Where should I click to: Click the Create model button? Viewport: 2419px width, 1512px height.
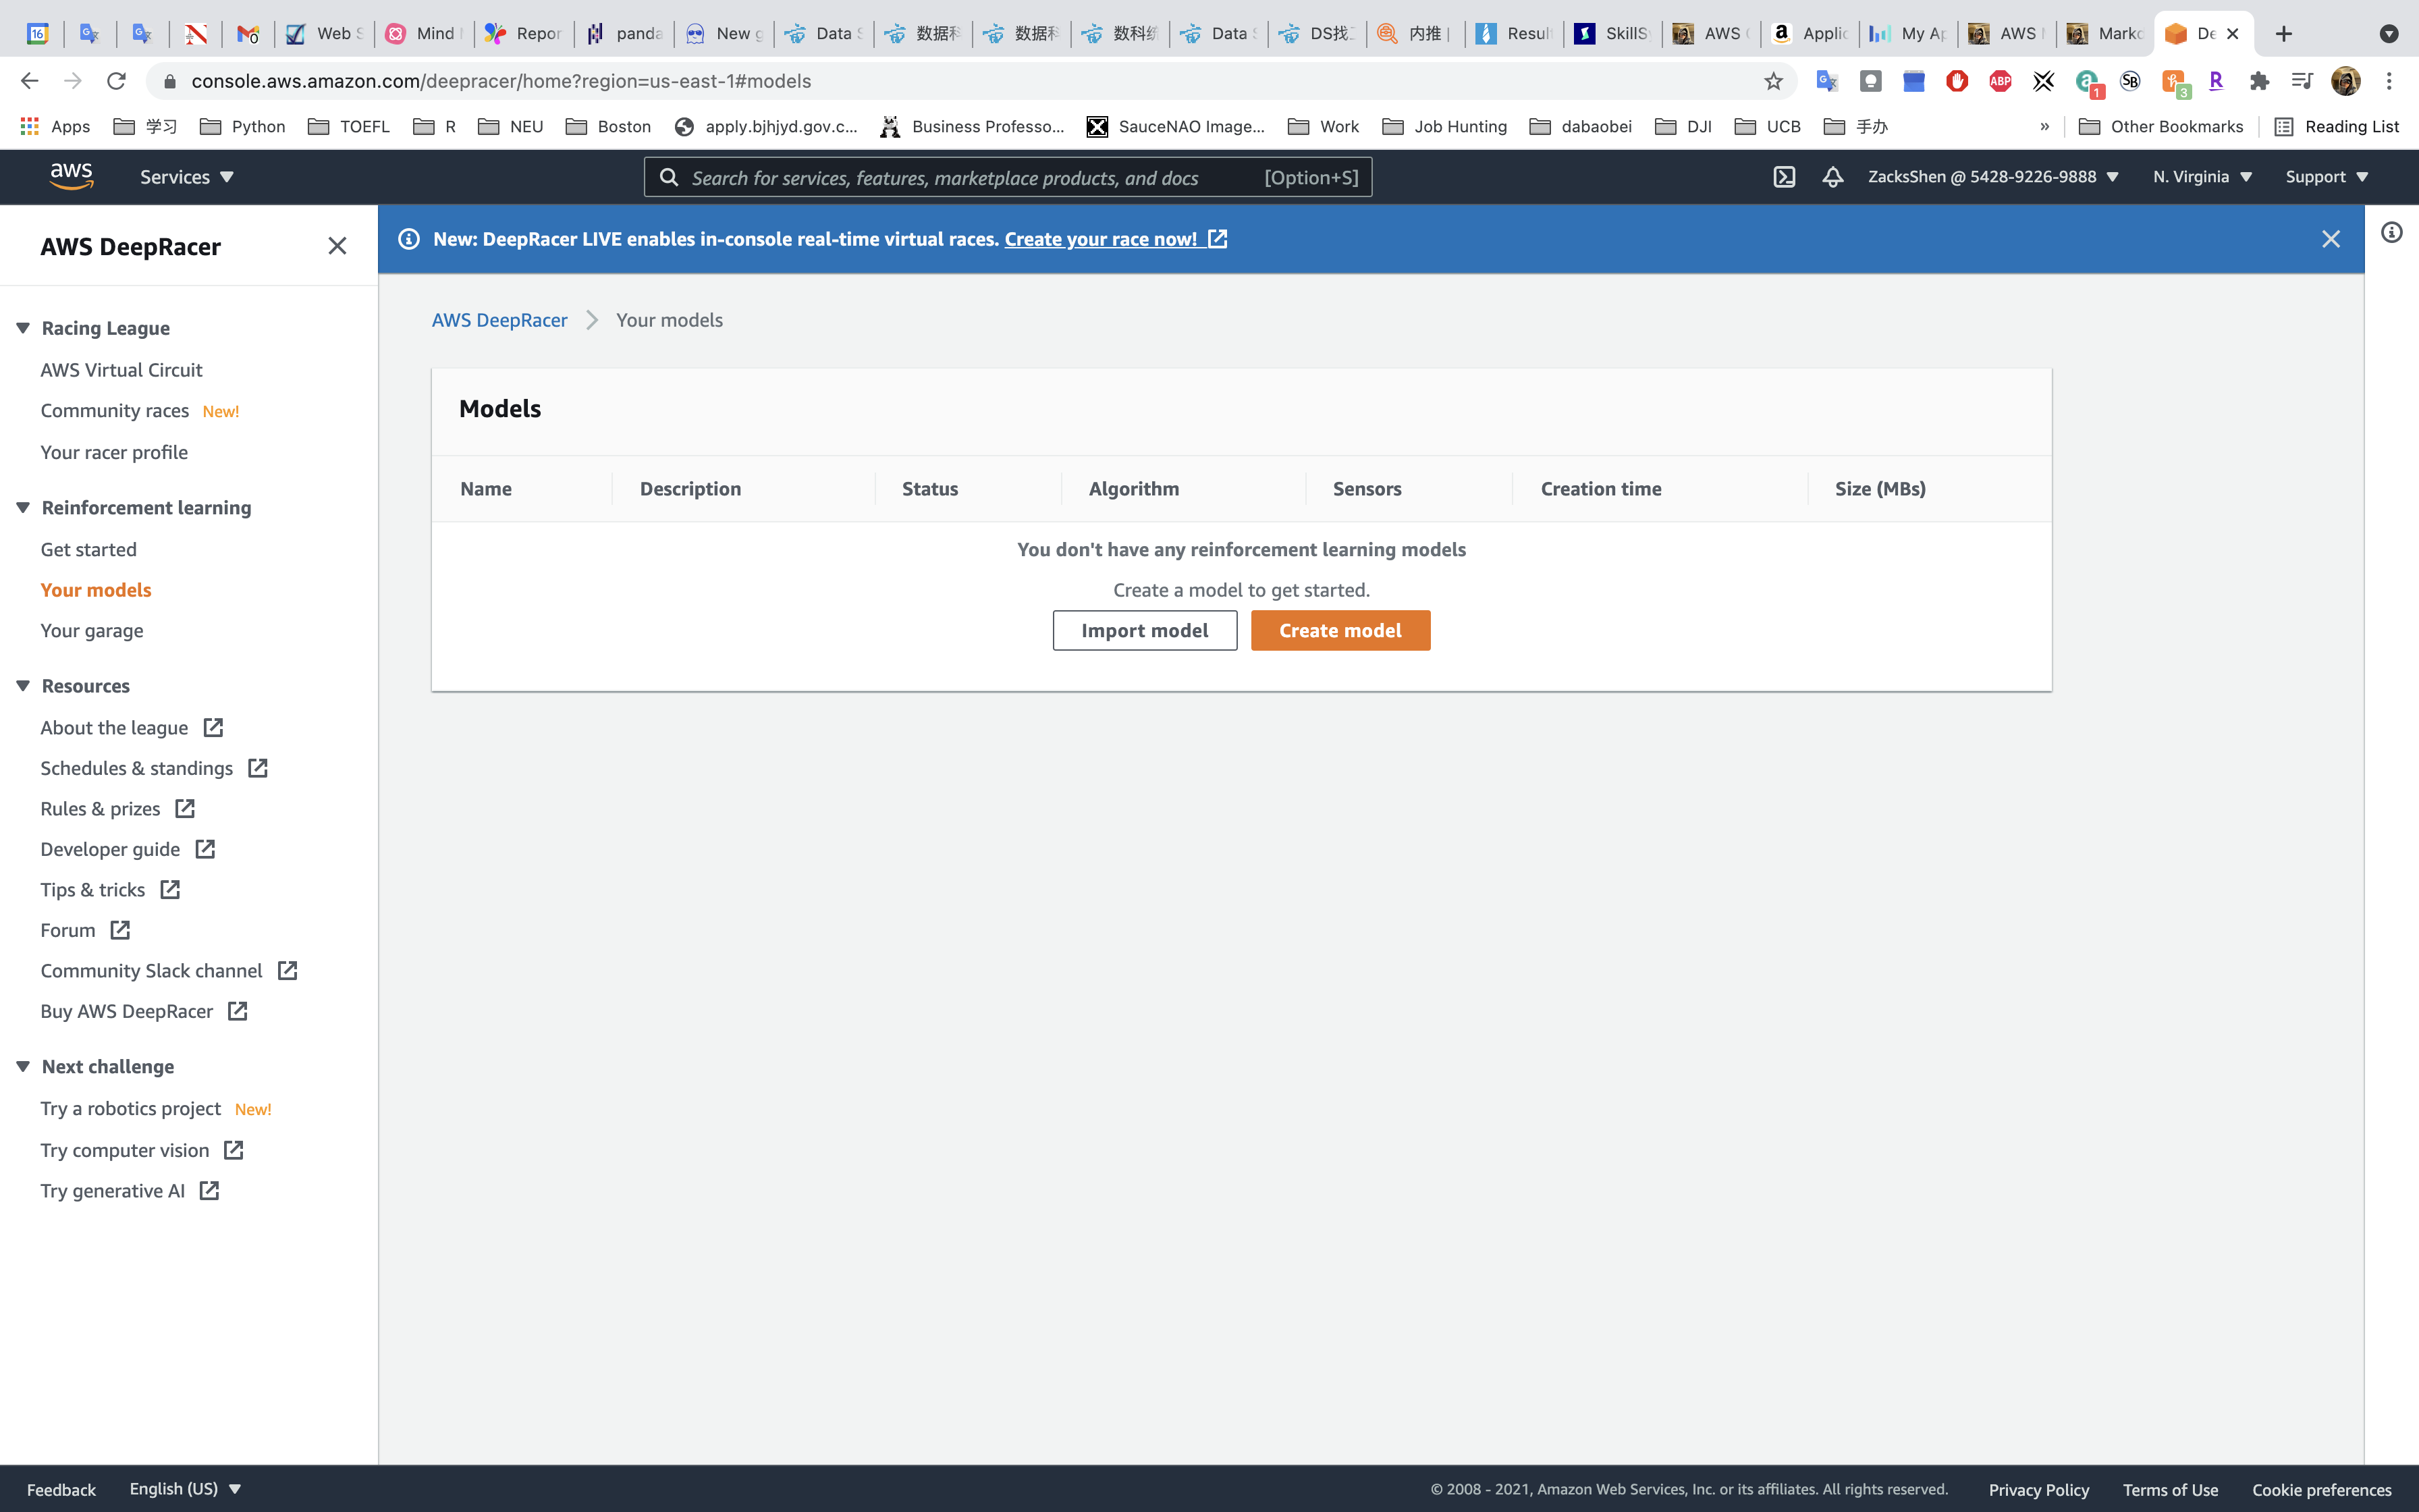click(1340, 630)
